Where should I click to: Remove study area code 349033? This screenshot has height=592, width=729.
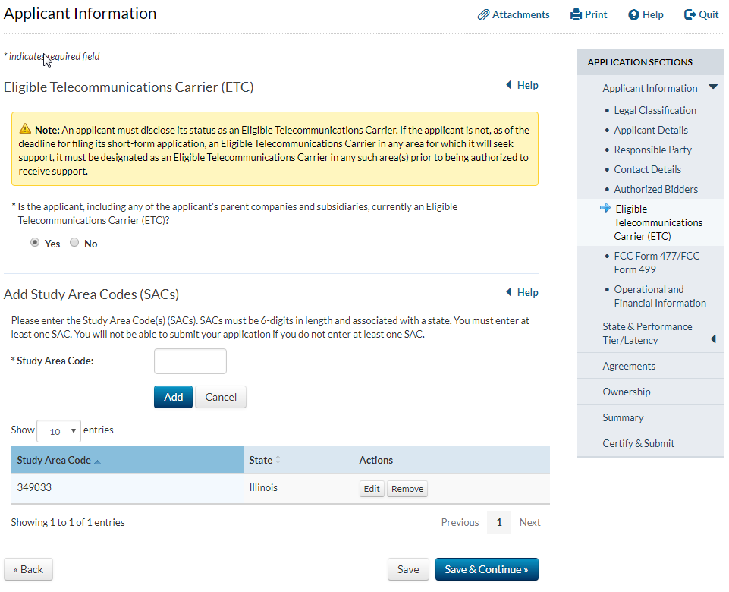(x=407, y=490)
